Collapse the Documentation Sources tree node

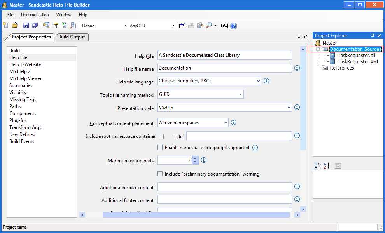click(x=318, y=49)
